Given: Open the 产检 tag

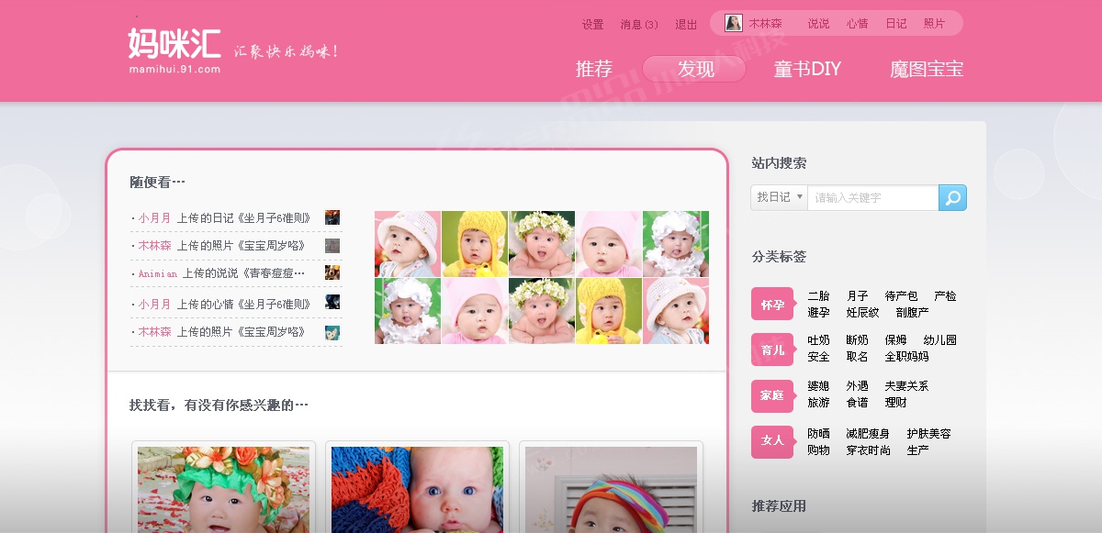Looking at the screenshot, I should 945,296.
